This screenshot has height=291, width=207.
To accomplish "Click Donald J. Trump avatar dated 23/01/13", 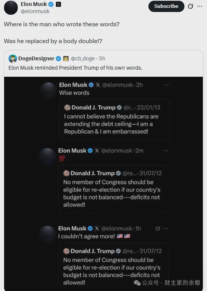I will (x=67, y=107).
